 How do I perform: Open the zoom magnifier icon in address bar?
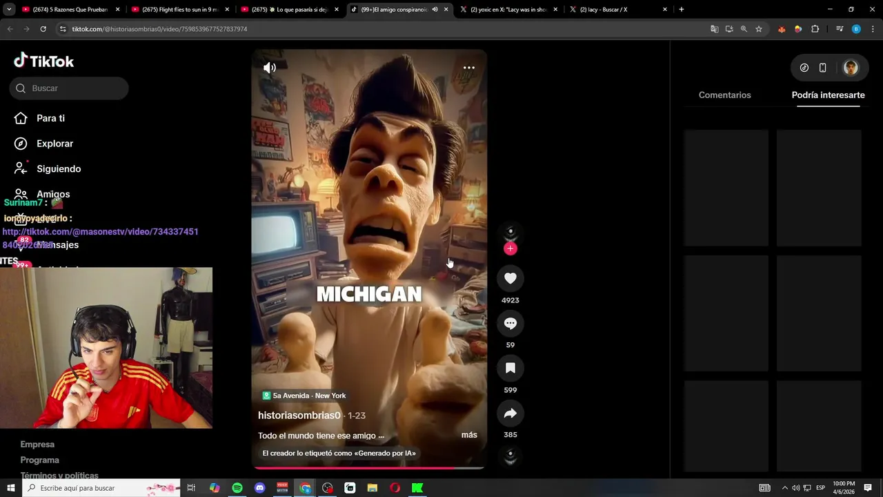[744, 29]
